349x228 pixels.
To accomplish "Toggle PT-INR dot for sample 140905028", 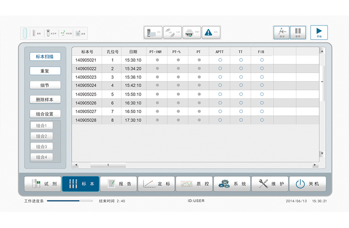I will point(158,120).
